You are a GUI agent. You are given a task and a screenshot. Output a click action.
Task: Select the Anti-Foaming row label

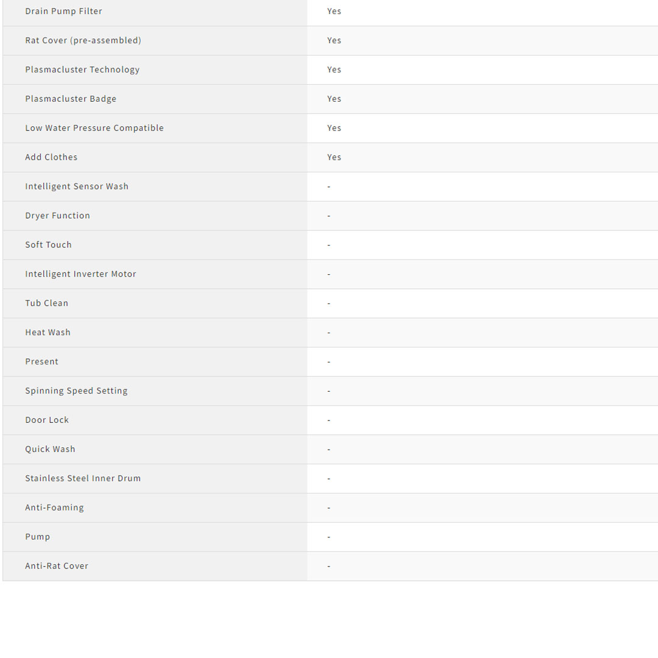tap(54, 508)
